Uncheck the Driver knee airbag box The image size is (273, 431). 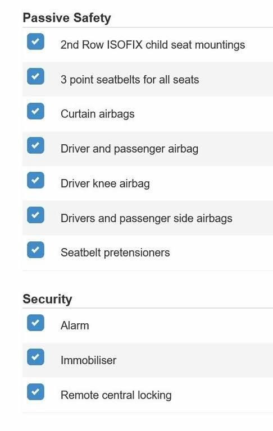click(x=35, y=180)
